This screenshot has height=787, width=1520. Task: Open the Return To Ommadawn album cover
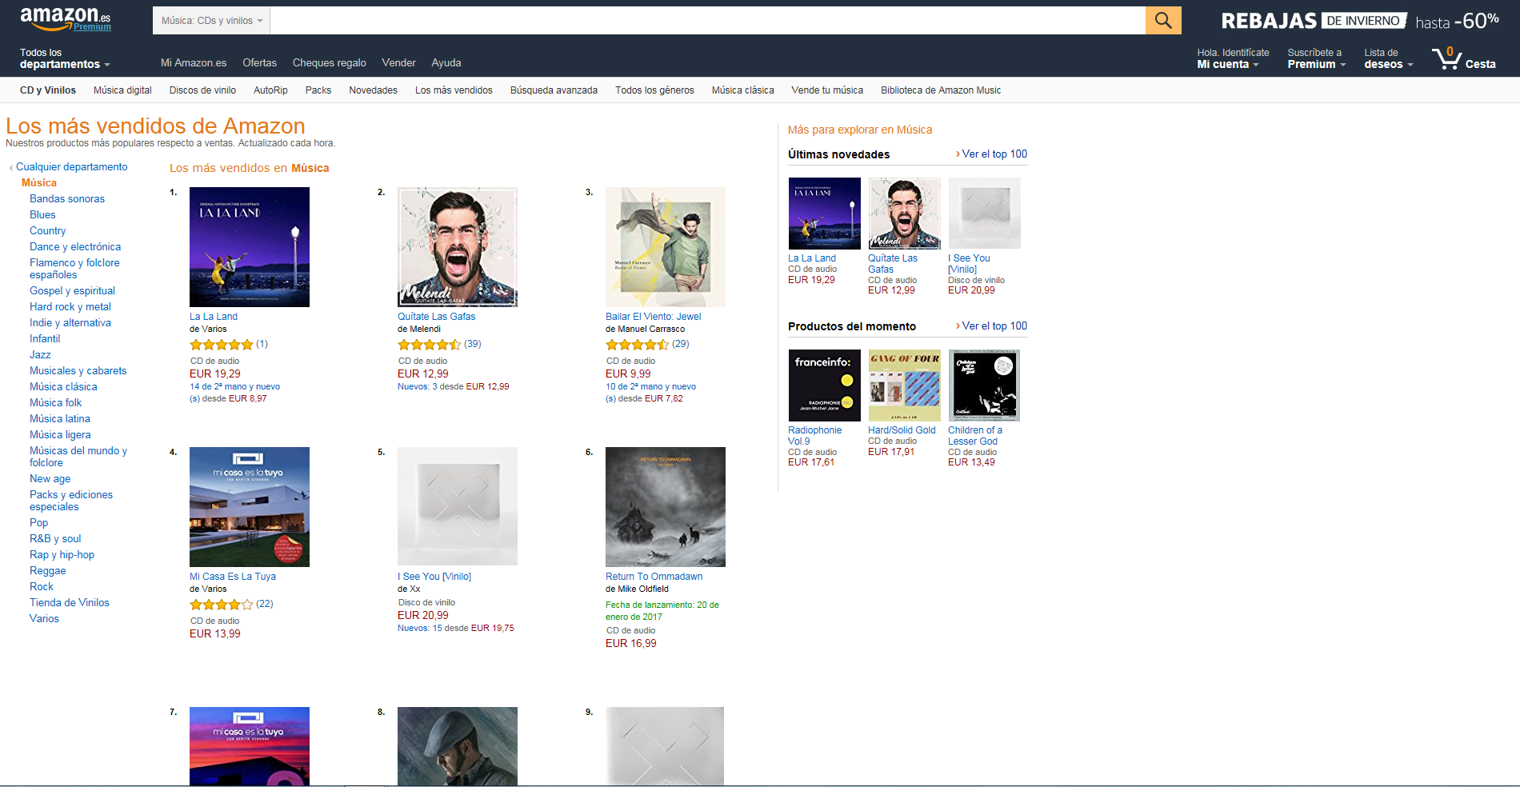666,507
